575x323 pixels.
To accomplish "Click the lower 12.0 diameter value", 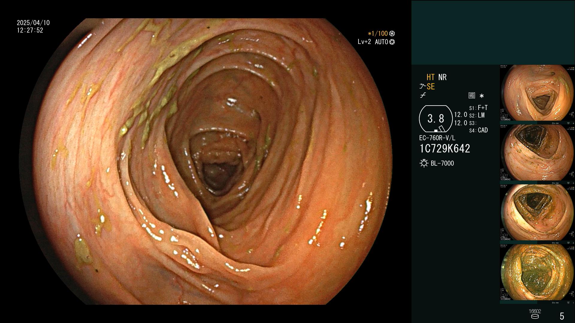I will click(x=461, y=123).
